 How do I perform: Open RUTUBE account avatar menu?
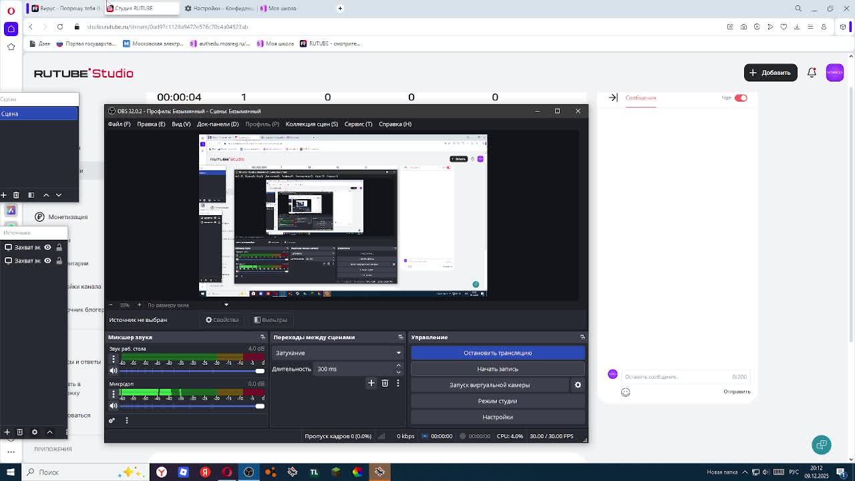click(x=835, y=73)
